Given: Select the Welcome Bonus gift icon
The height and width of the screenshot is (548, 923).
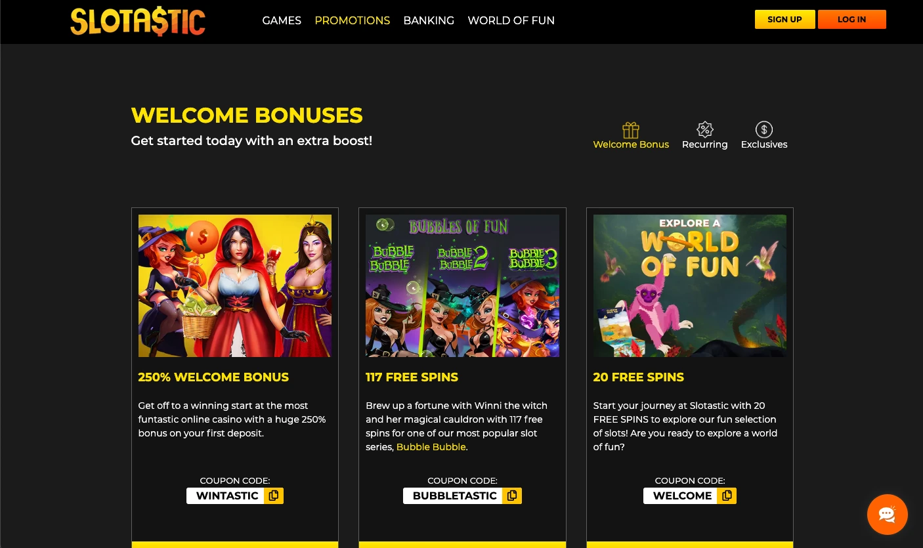Looking at the screenshot, I should pos(631,129).
